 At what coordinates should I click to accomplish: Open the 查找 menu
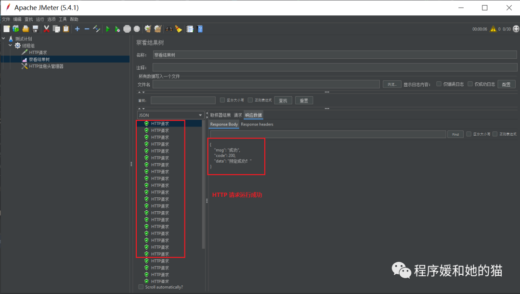(x=29, y=19)
